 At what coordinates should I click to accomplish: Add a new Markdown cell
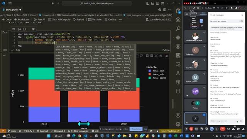point(22,20)
